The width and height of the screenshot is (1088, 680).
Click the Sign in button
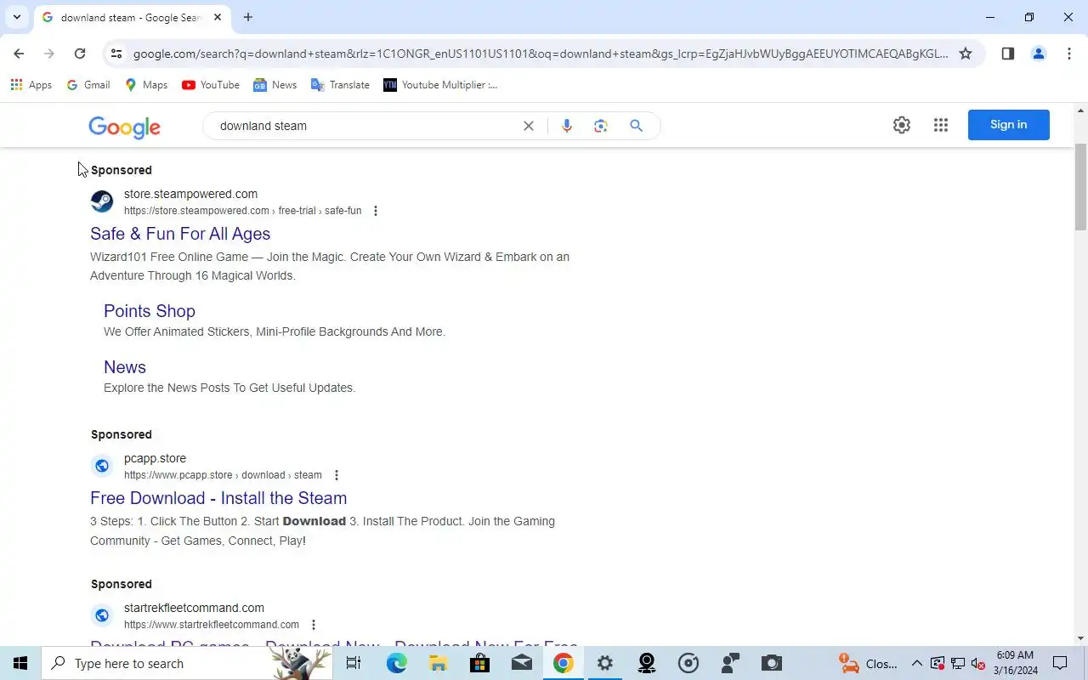tap(1009, 125)
